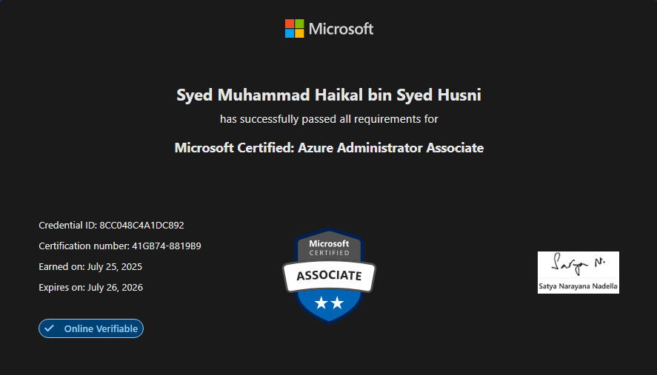The height and width of the screenshot is (375, 657).
Task: Click the blue square of the Microsoft logo
Action: click(290, 33)
